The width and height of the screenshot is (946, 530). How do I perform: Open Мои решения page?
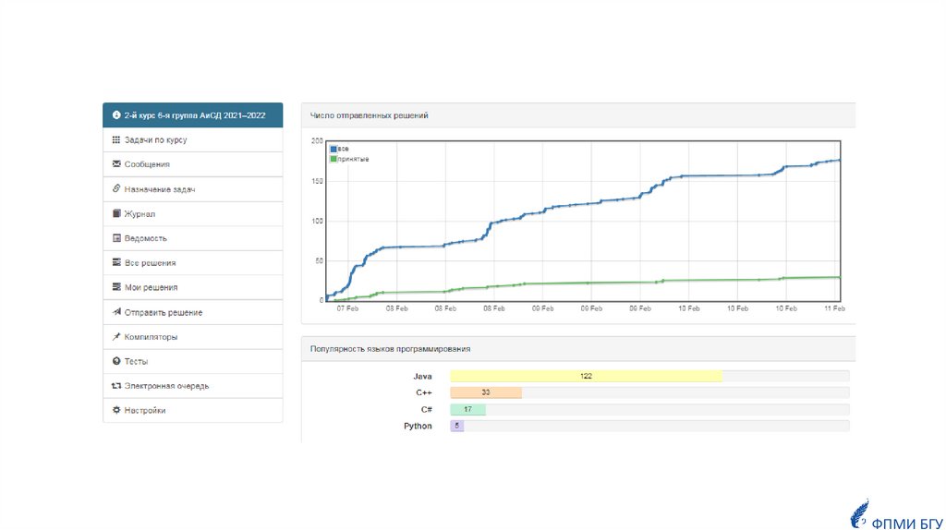coord(151,287)
